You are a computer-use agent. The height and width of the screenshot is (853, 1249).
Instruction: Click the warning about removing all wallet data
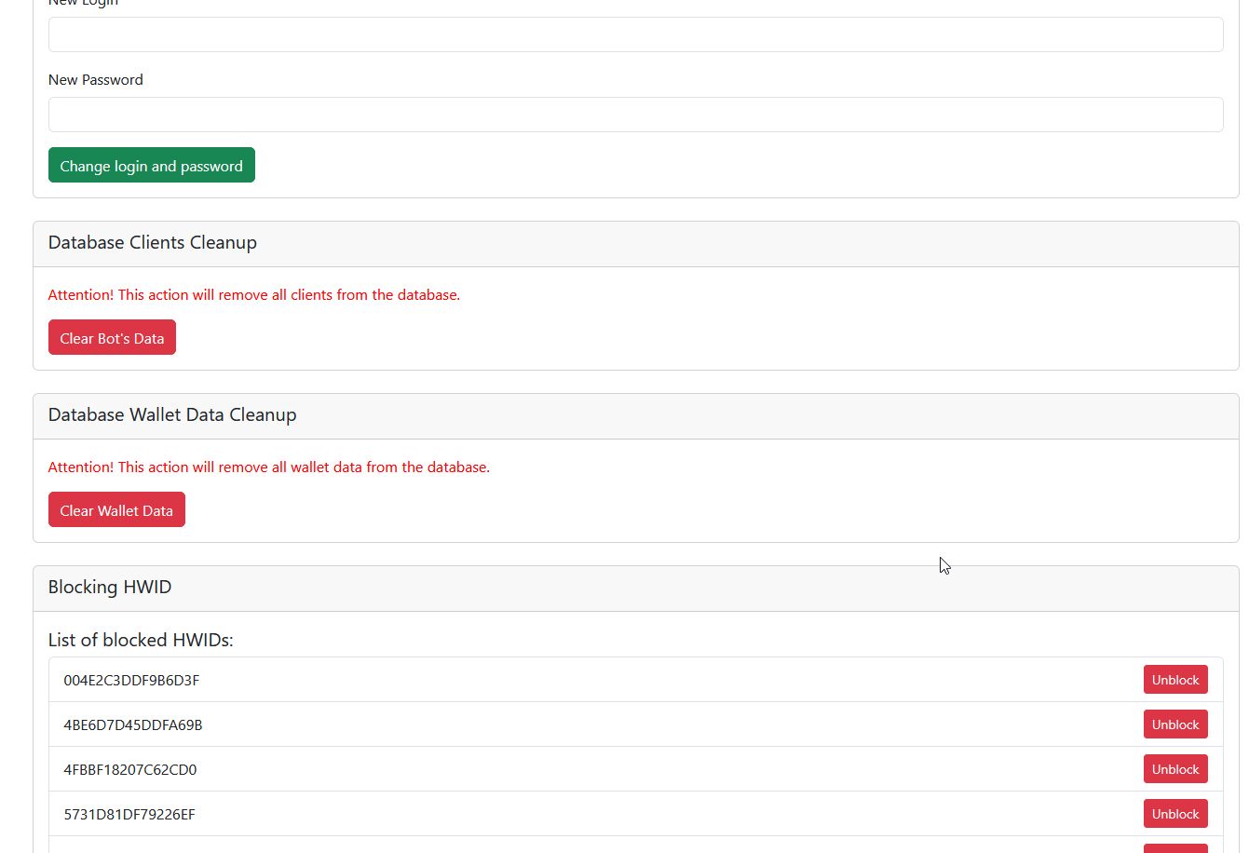tap(269, 467)
